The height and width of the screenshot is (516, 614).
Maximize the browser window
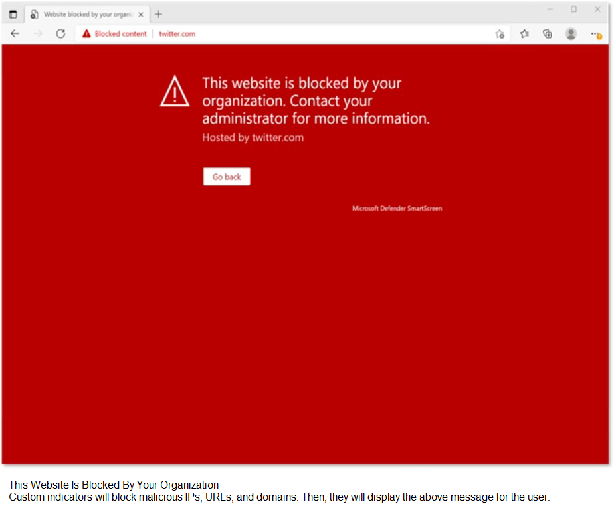573,9
